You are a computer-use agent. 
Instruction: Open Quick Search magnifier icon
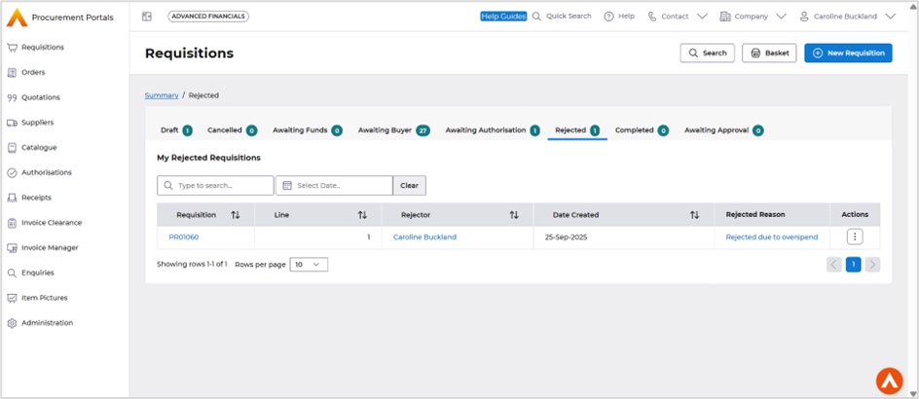[x=537, y=17]
